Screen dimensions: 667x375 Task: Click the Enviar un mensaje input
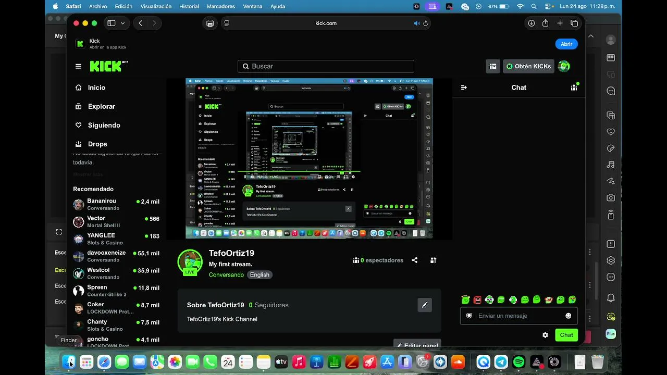point(519,316)
